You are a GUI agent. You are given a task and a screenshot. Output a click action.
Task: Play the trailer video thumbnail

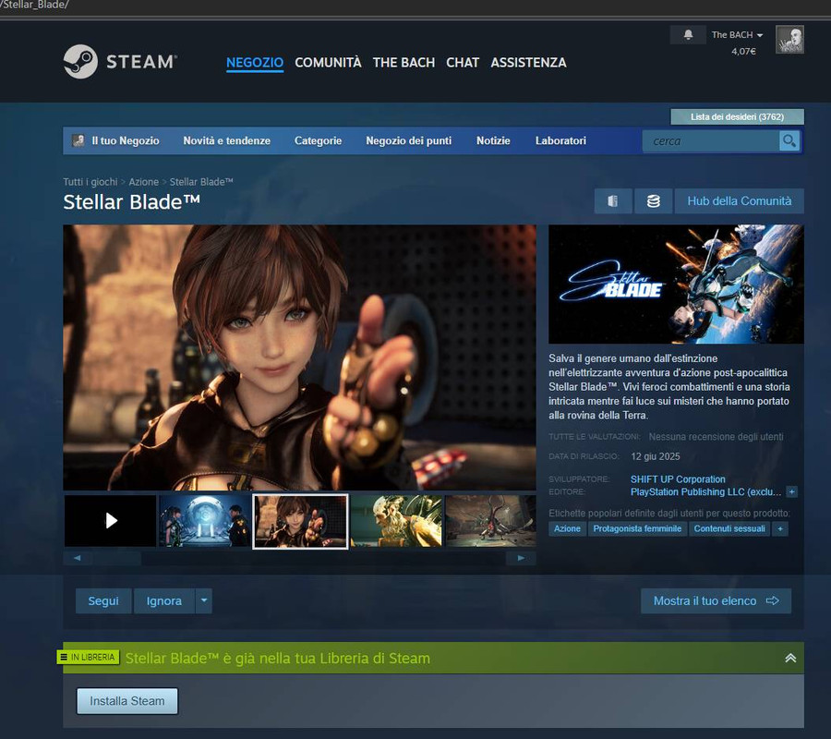110,521
